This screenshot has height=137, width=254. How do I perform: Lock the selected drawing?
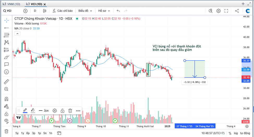[63, 111]
